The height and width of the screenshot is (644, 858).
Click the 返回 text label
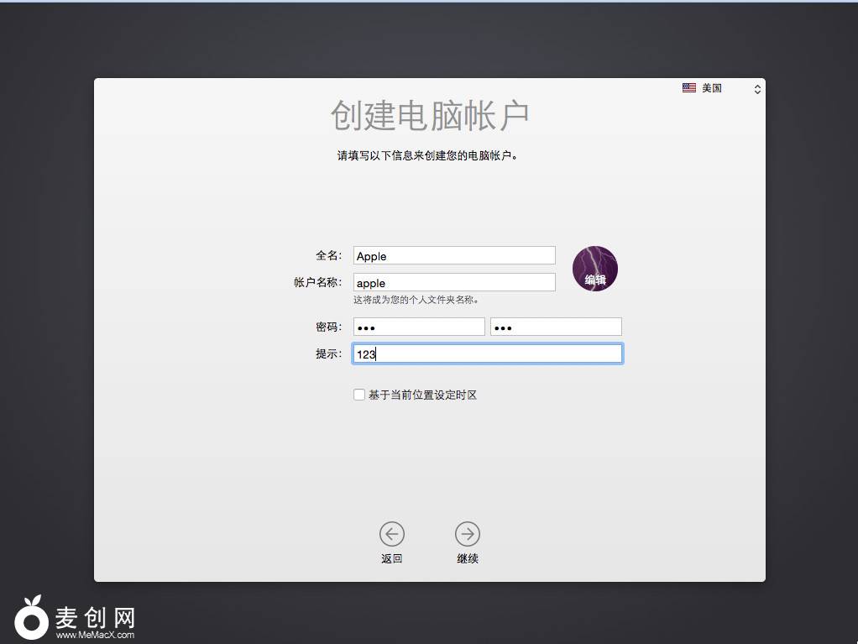click(x=391, y=559)
